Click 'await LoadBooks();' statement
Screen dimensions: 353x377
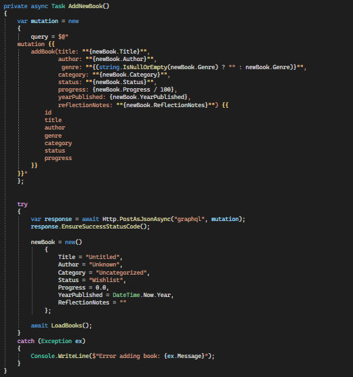62,325
